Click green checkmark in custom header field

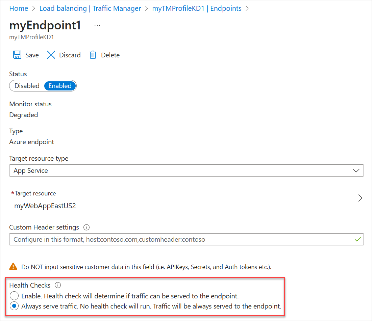[358, 239]
